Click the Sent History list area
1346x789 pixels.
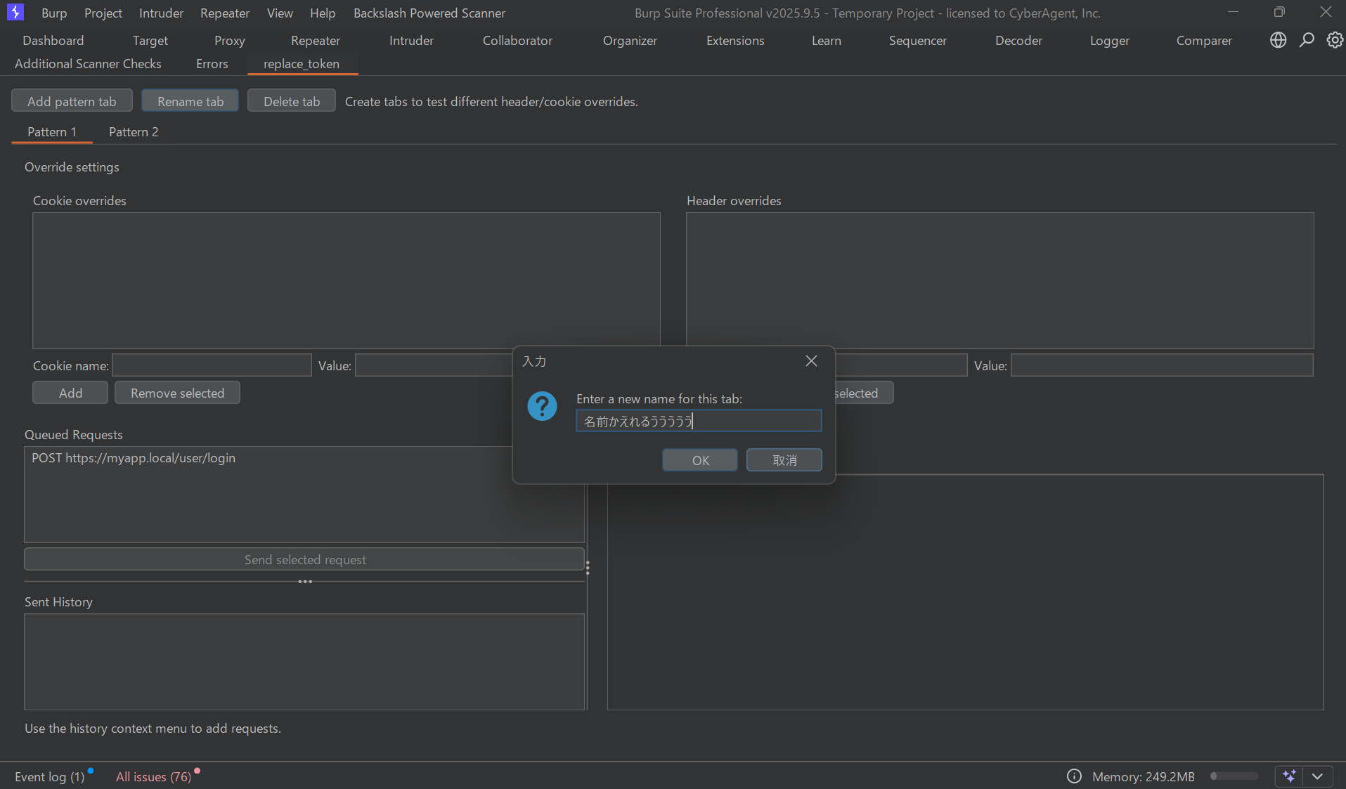[304, 662]
